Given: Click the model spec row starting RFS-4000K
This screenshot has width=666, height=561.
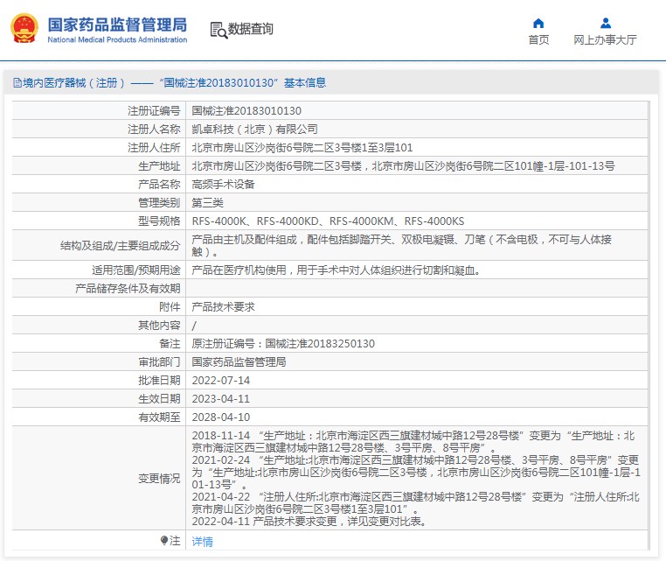Looking at the screenshot, I should (x=328, y=221).
